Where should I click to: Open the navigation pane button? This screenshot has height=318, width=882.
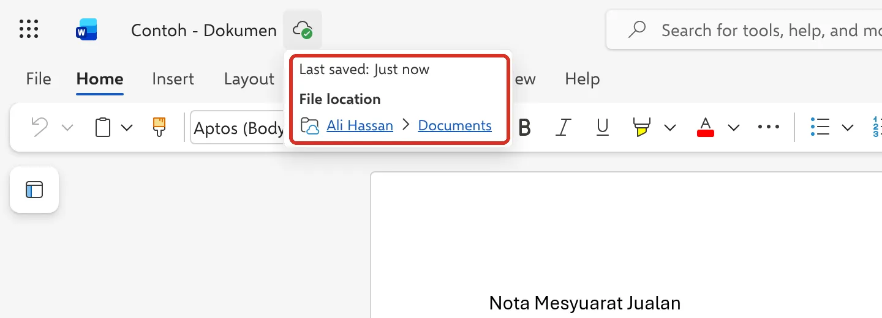[x=34, y=190]
